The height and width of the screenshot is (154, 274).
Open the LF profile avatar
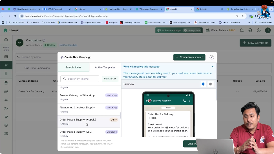(268, 30)
